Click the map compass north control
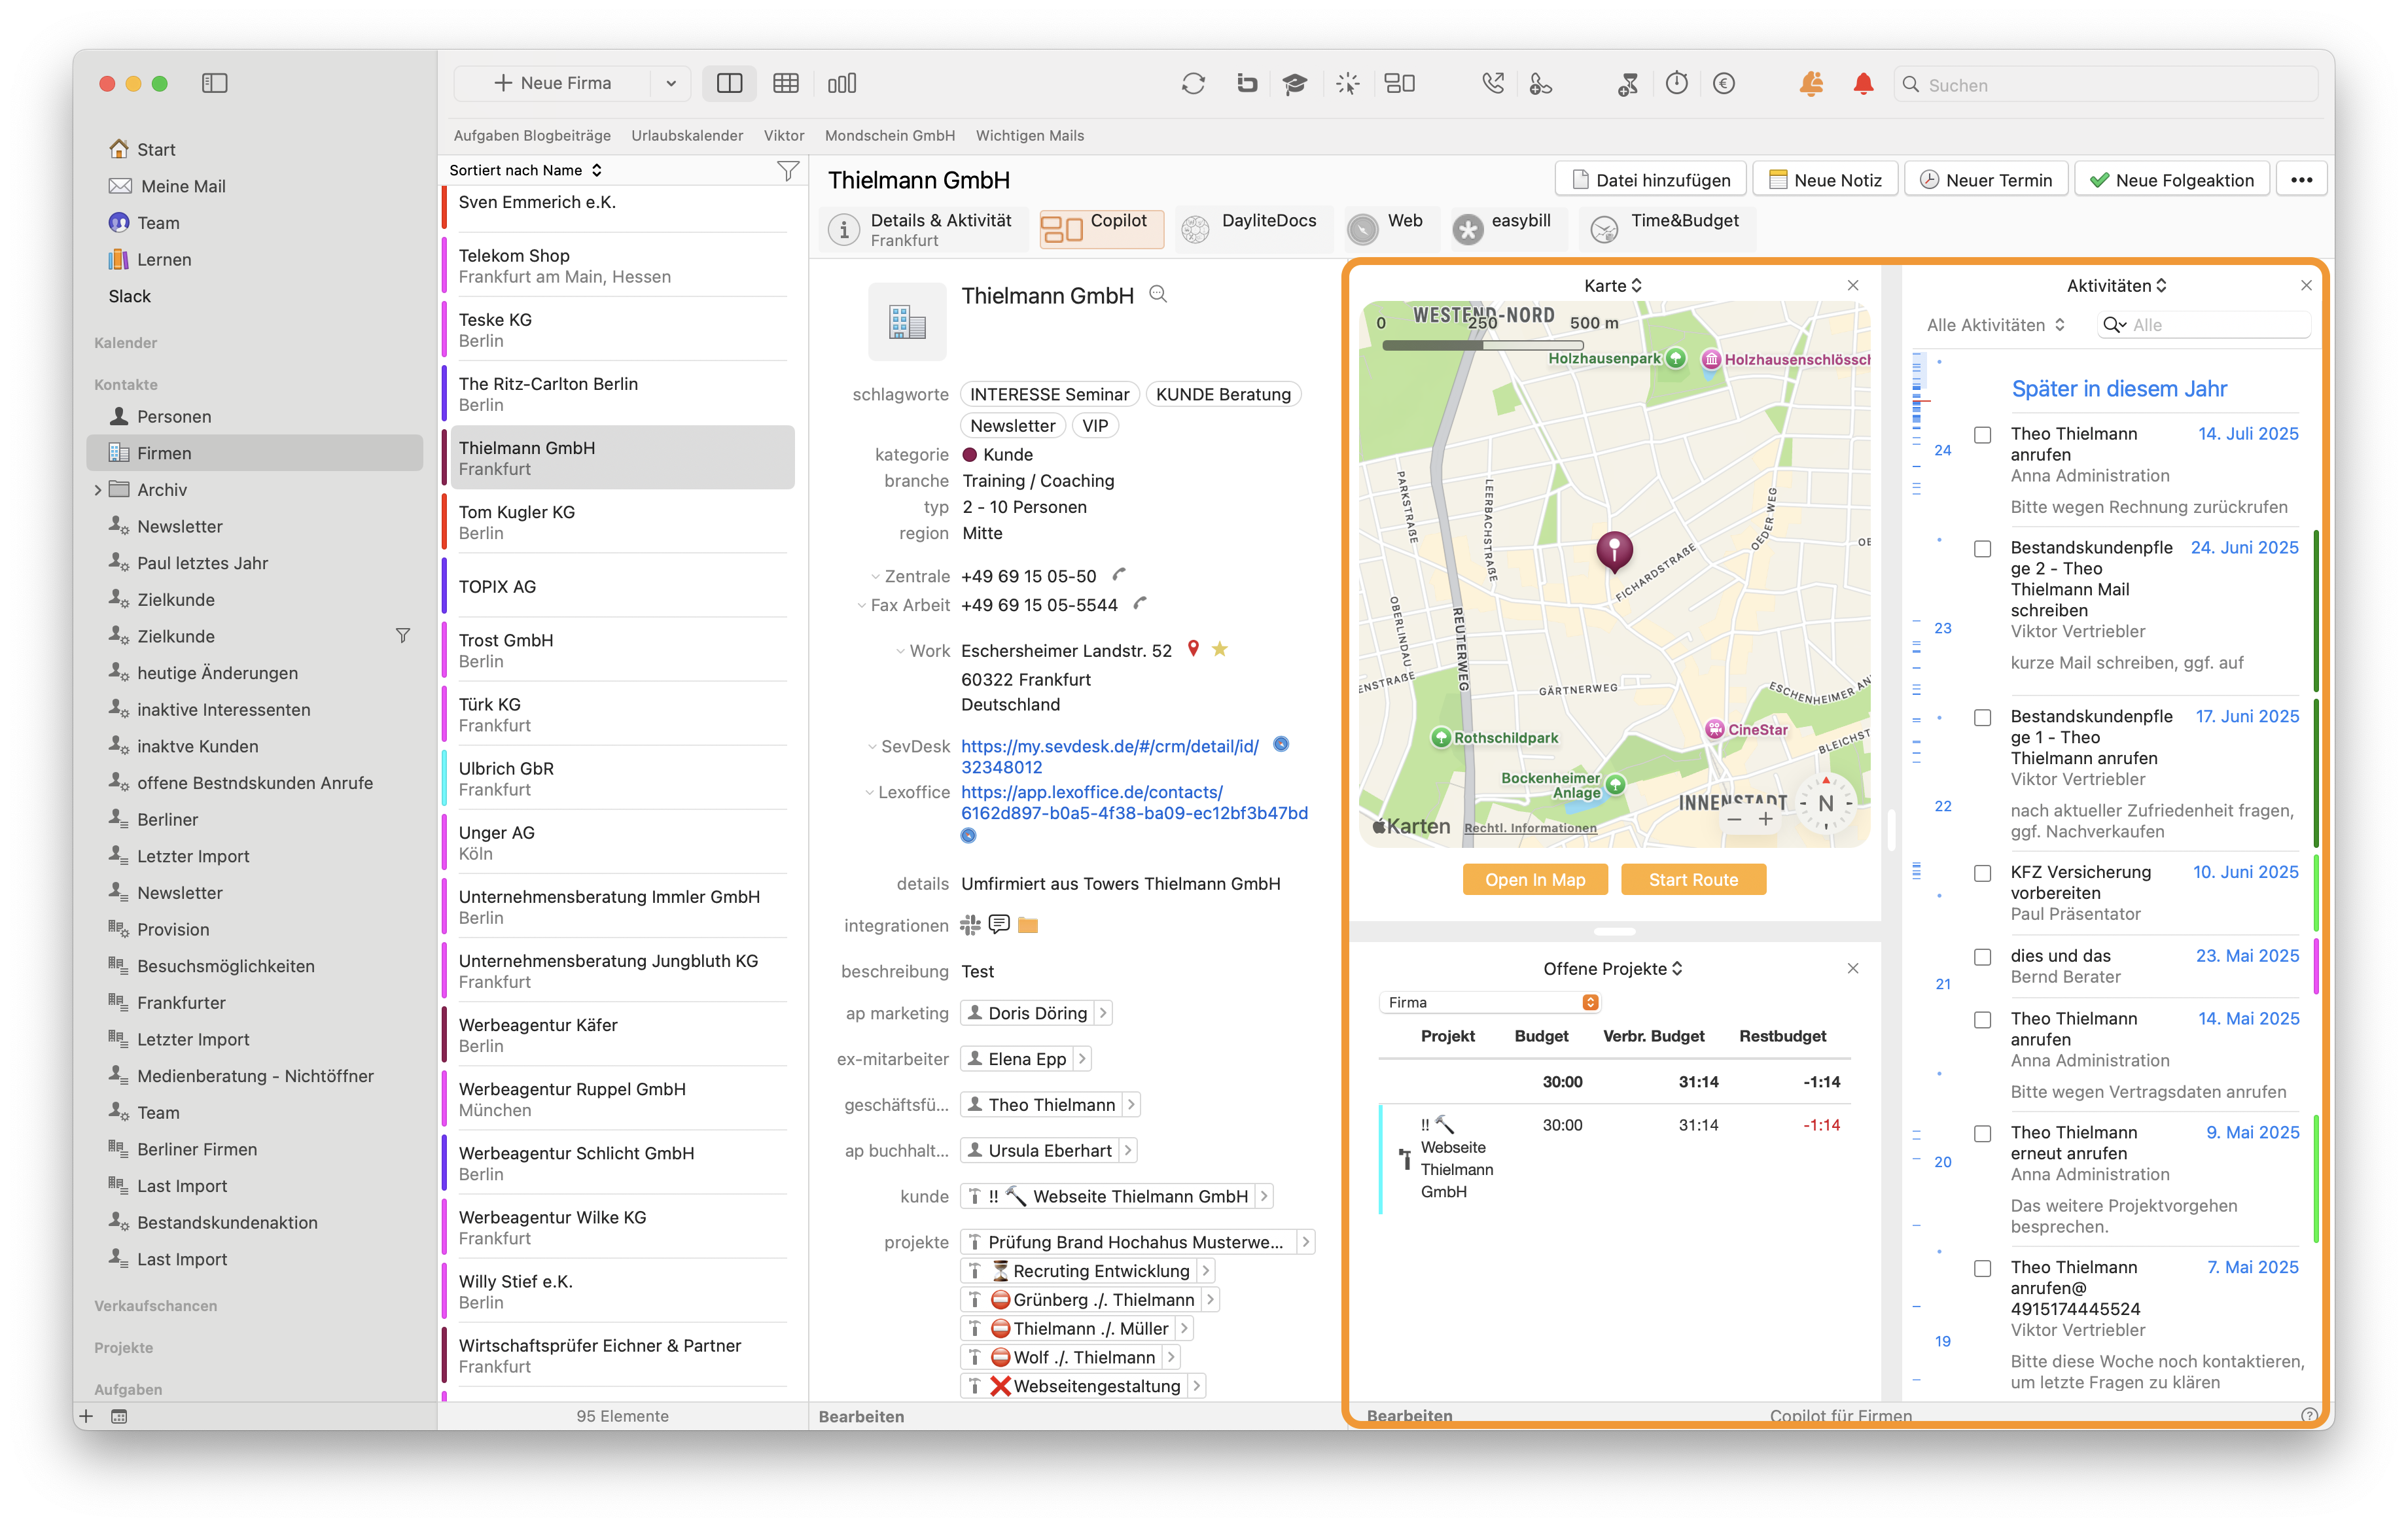The image size is (2408, 1527). pos(1826,803)
